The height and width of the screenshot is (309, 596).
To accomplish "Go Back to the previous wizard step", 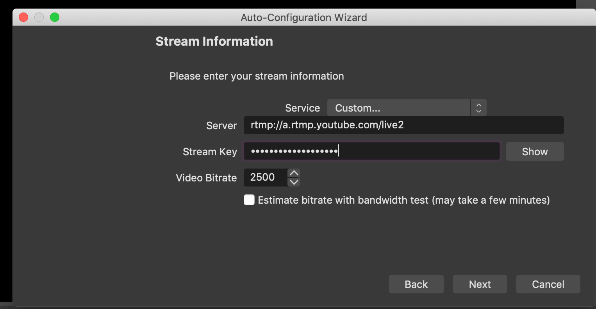I will [416, 284].
